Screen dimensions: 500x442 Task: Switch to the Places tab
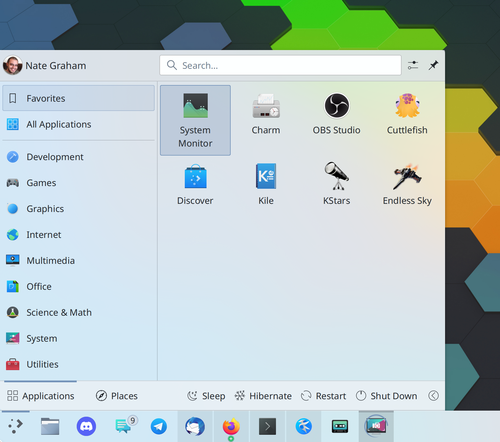[x=117, y=396]
